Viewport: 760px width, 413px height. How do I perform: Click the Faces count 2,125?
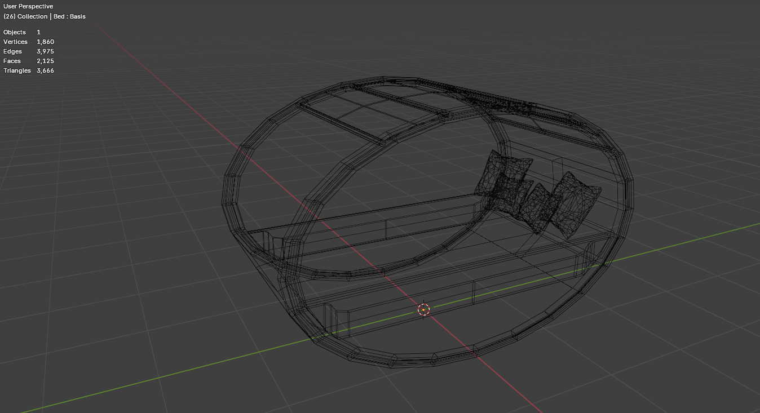click(45, 61)
